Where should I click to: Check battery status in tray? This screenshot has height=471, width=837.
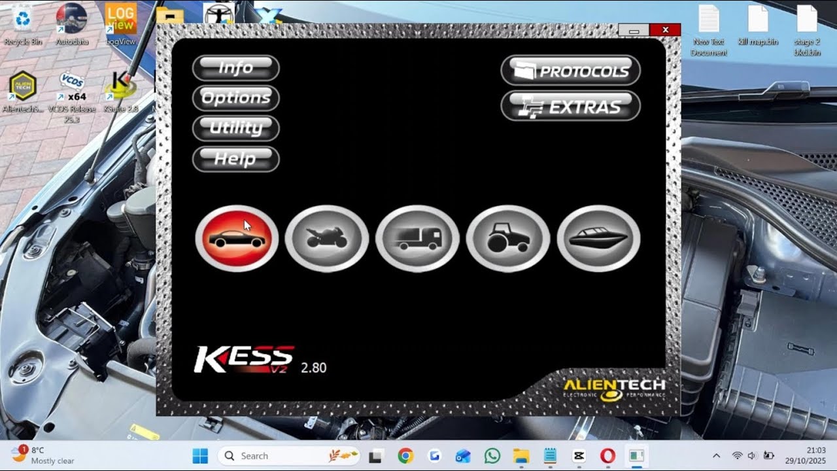(x=768, y=456)
